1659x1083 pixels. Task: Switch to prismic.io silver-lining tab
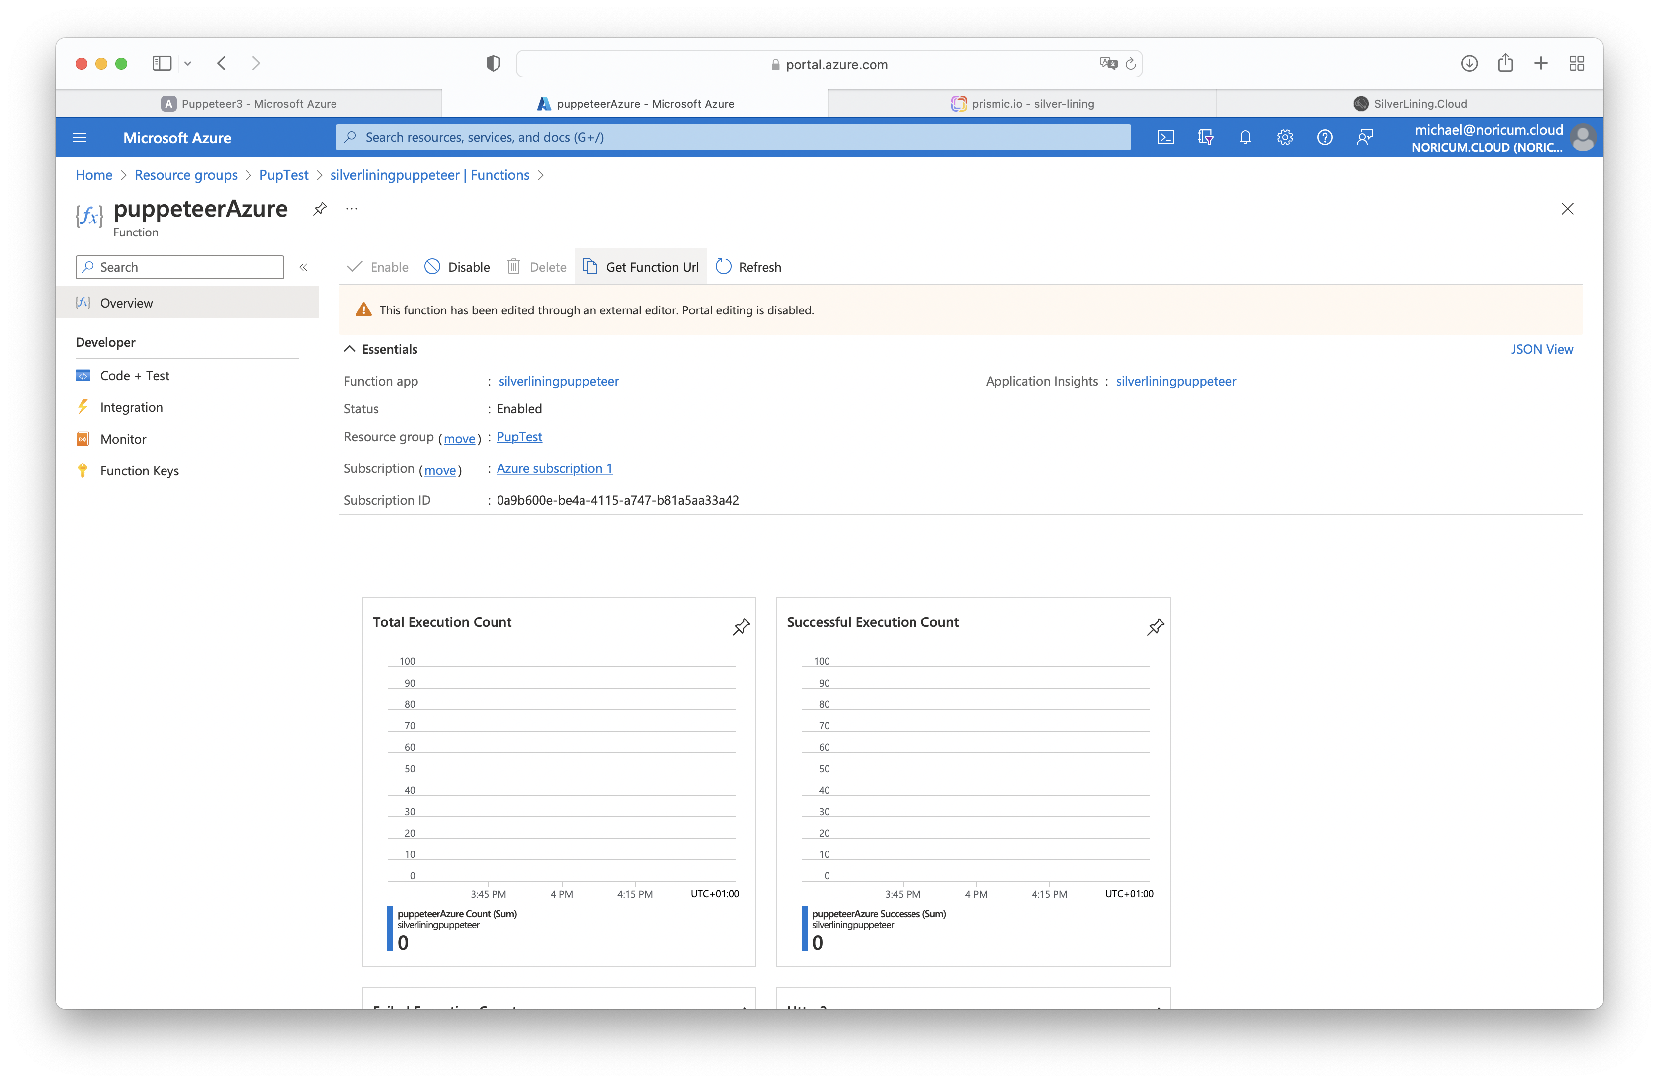1022,104
